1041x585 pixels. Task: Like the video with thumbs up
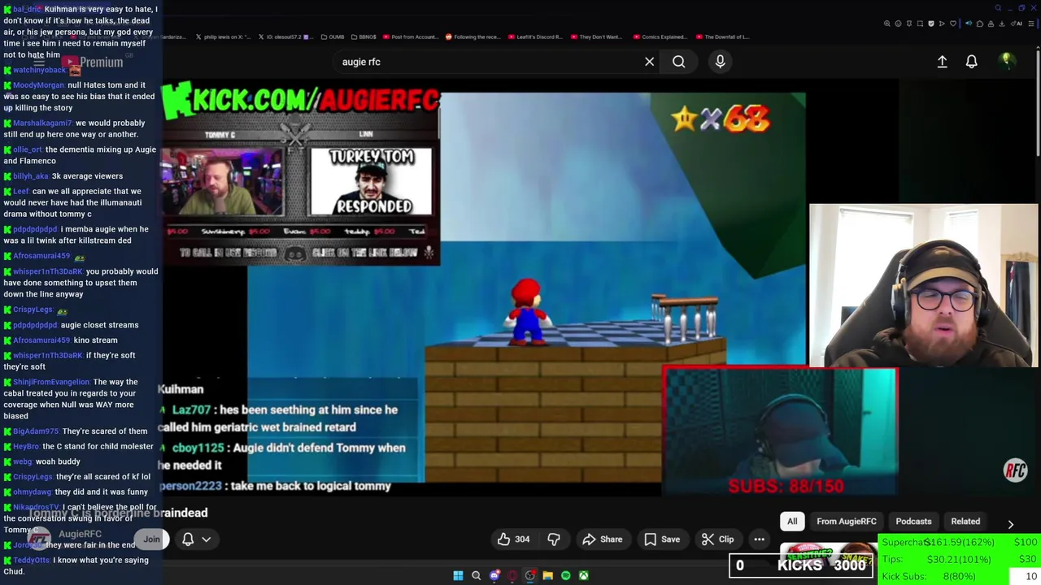click(514, 539)
